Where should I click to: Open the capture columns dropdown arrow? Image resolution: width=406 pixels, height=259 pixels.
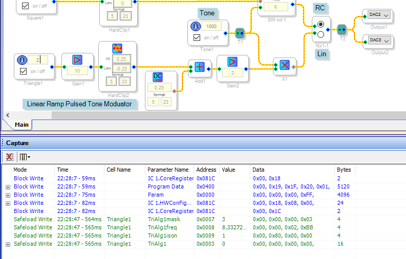tap(29, 157)
